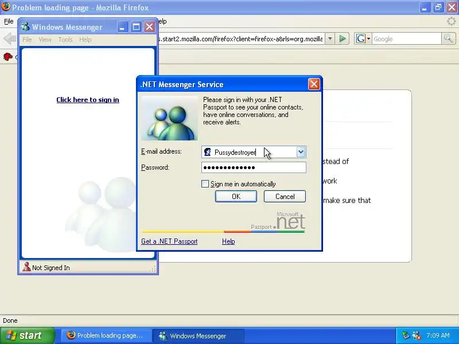Screen dimensions: 459x344
Task: Click the Firefox URL address bar
Action: pos(240,39)
